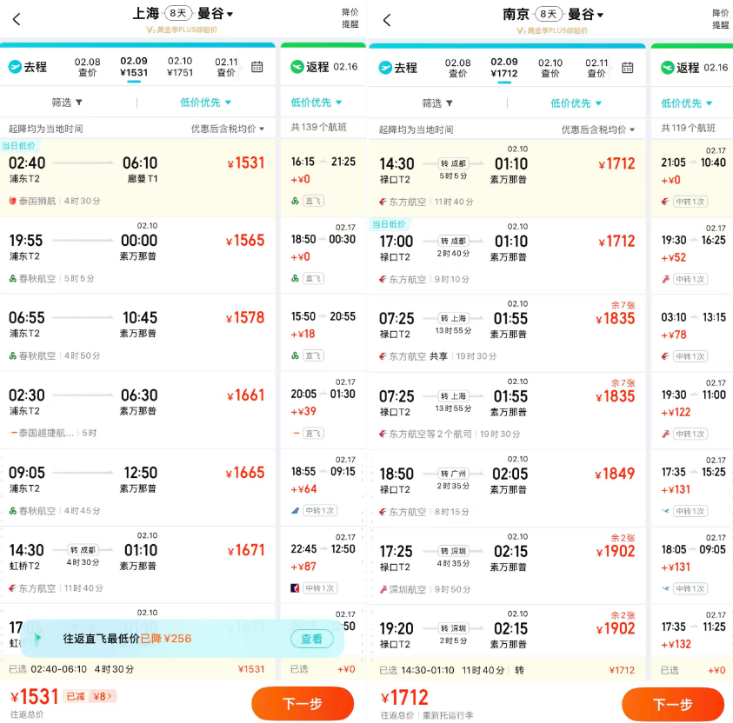Open 筛选 filter on Nanjing screen
This screenshot has height=723, width=733.
point(437,103)
